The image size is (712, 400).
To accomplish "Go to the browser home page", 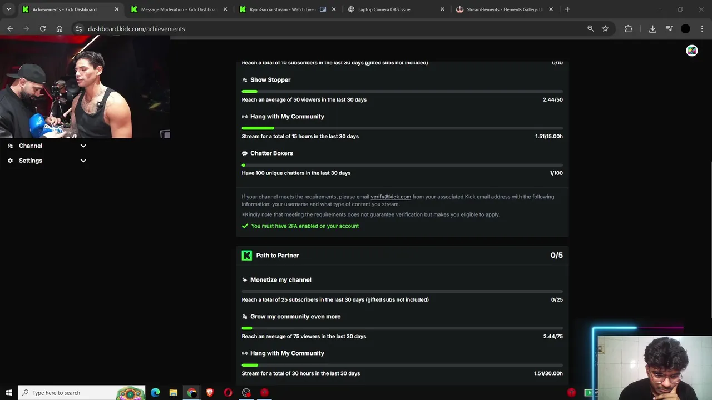I will tap(60, 29).
